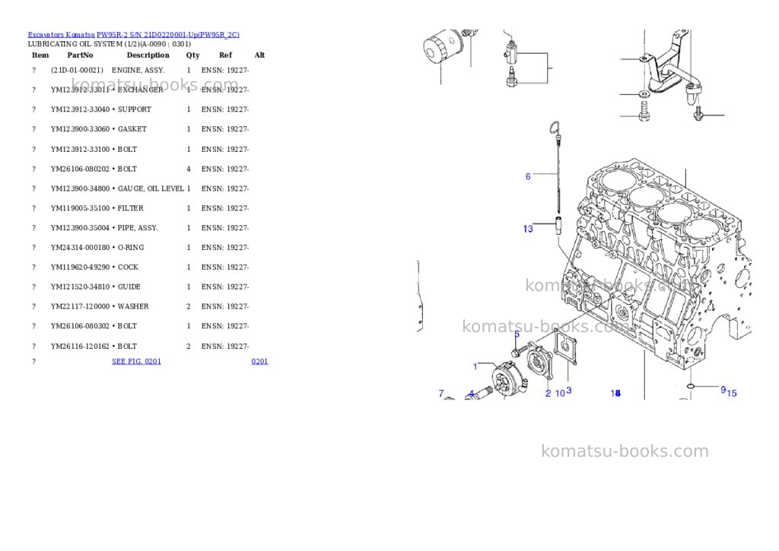Open the PW95R-2 S/N 21D0220001-Up link

(168, 35)
